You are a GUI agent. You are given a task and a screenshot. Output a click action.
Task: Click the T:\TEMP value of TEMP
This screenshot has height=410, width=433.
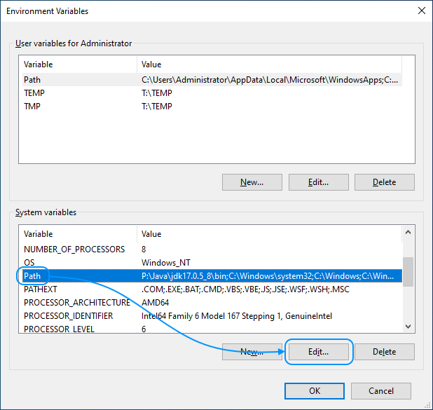[157, 93]
